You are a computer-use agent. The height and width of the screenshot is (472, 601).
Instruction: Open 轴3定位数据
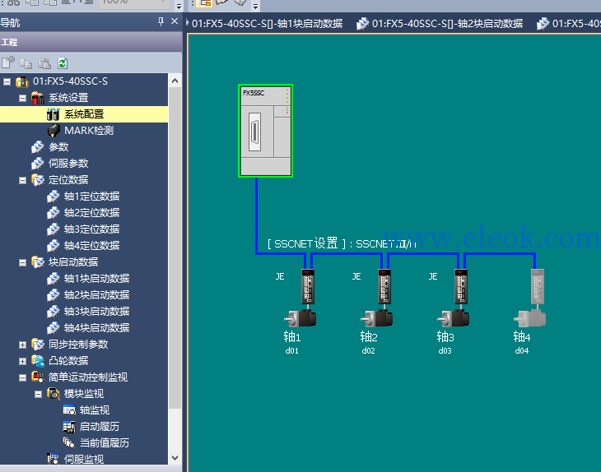[91, 229]
